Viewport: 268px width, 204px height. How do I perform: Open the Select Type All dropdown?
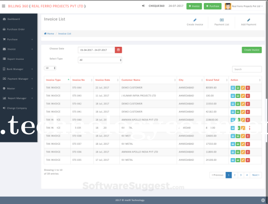coord(100,60)
